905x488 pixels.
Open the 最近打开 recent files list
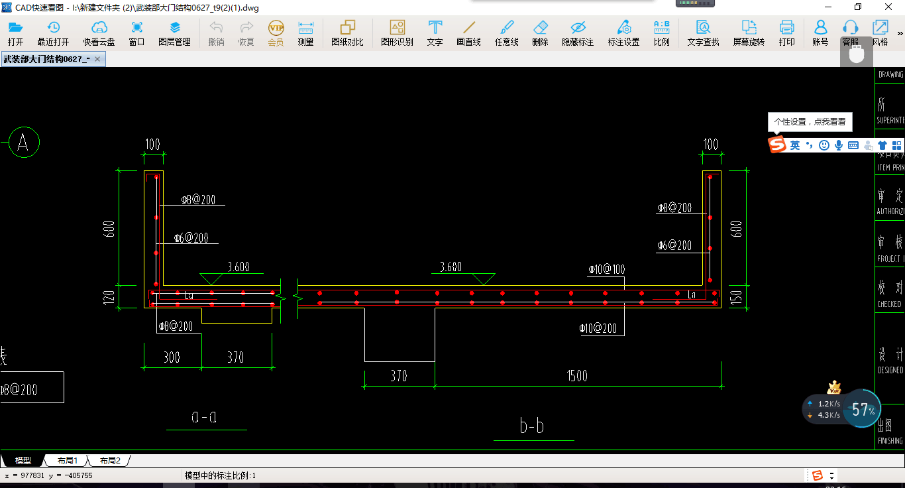point(53,32)
